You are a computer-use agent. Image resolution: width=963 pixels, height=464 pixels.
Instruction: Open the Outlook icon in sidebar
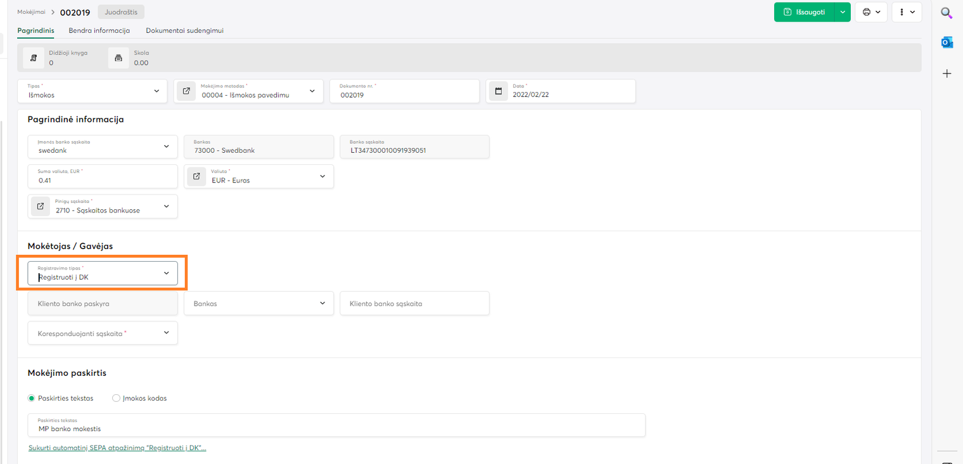click(x=947, y=42)
